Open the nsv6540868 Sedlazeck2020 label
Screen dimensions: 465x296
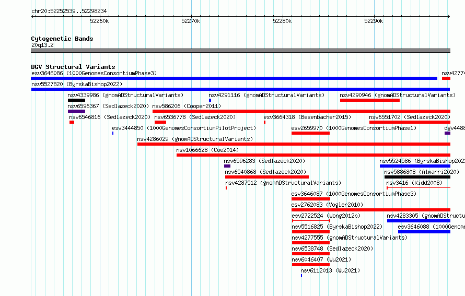[x=265, y=172]
